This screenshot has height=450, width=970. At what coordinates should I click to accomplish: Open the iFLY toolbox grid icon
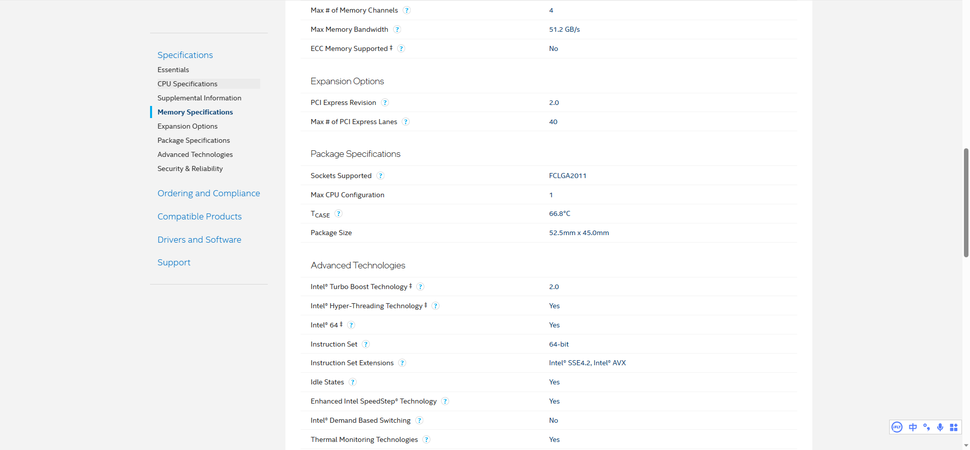[x=954, y=427]
